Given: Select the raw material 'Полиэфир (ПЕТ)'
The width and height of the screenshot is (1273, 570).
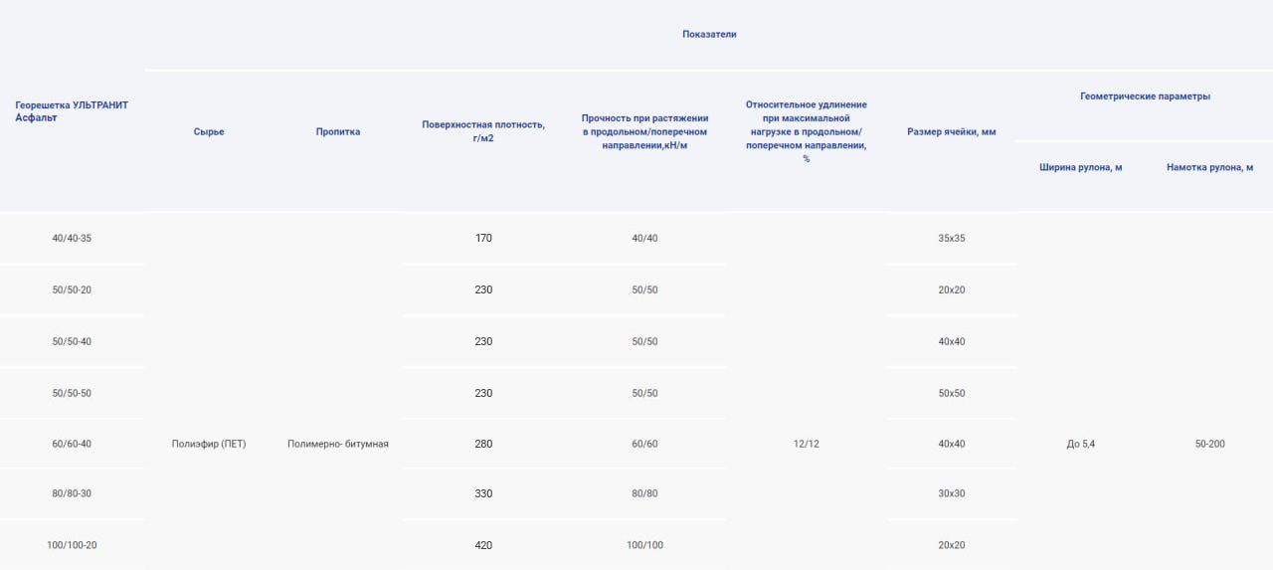Looking at the screenshot, I should click(209, 444).
